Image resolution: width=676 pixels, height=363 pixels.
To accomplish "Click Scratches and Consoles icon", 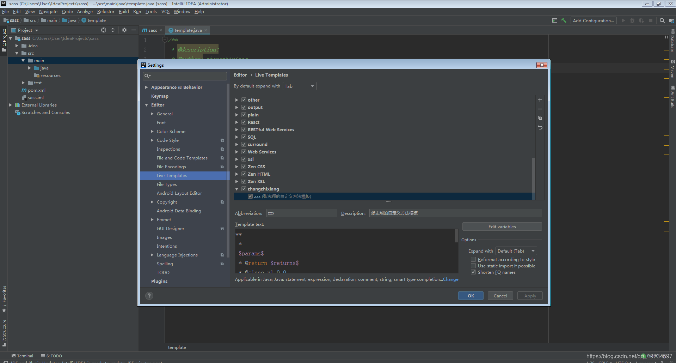I will click(18, 113).
